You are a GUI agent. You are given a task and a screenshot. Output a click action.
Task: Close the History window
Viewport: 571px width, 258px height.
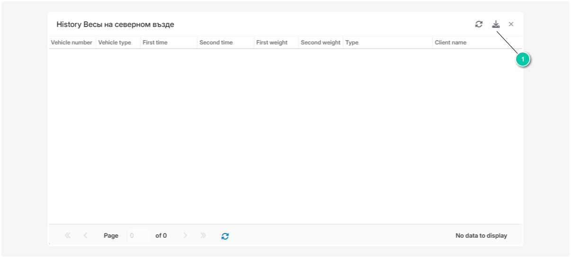tap(511, 24)
